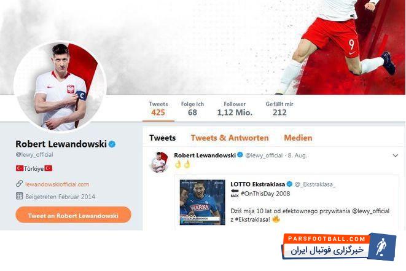Screen dimensions: 406x271
Task: Click the calendar icon next to Beigetreten
Action: 20,196
